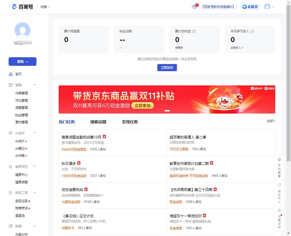Collapse the 变现工具 section chevron
The height and width of the screenshot is (236, 291).
[34, 192]
